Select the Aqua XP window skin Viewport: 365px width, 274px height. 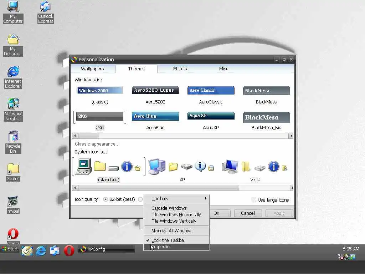[x=211, y=121]
